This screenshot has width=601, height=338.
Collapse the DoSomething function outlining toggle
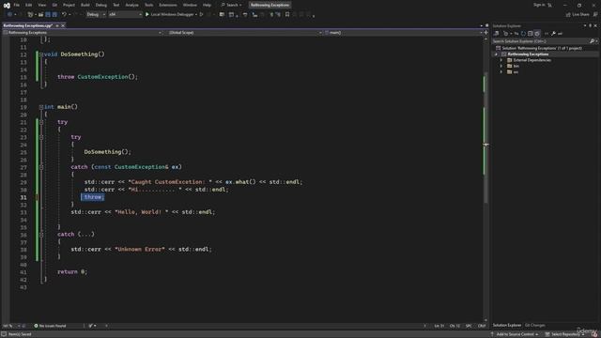[41, 54]
